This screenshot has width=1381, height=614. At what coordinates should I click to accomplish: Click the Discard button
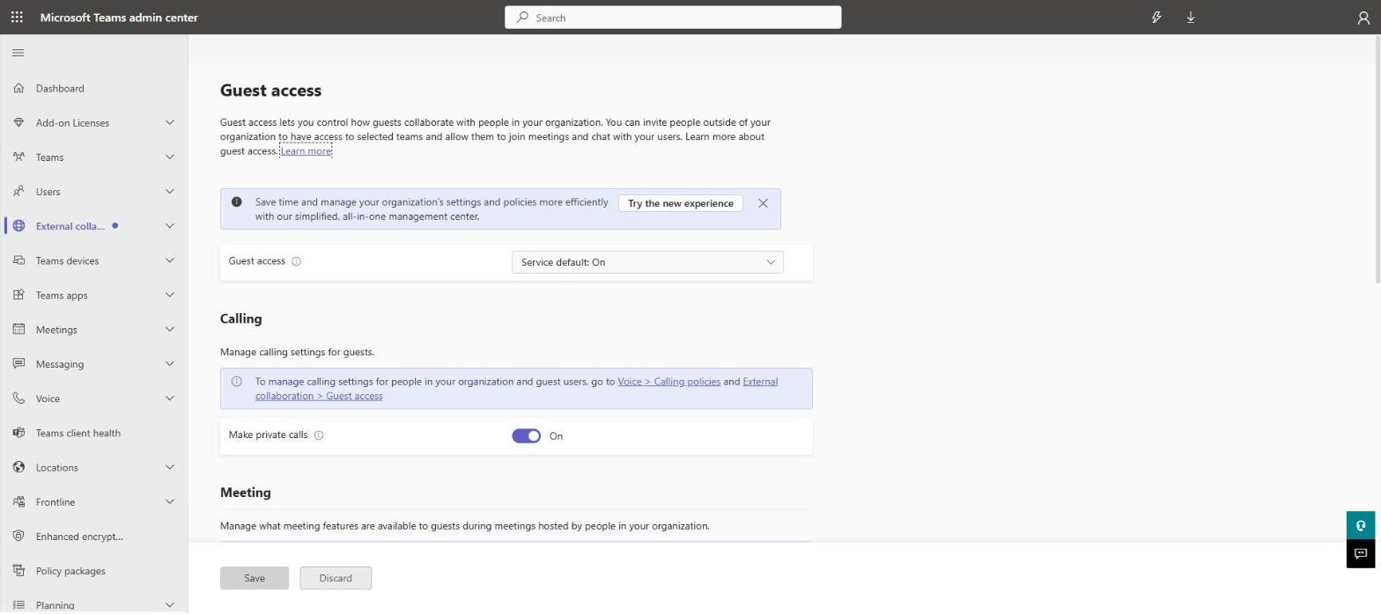[x=336, y=578]
